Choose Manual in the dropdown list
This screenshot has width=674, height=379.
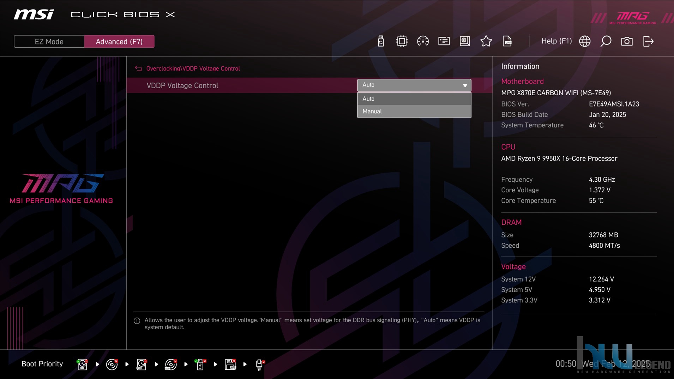pos(414,111)
